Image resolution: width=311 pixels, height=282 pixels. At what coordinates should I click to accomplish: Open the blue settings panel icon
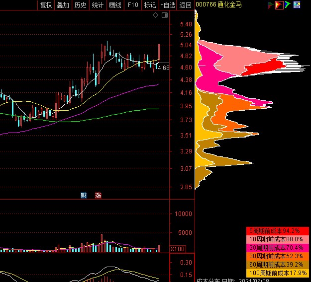tap(297, 5)
